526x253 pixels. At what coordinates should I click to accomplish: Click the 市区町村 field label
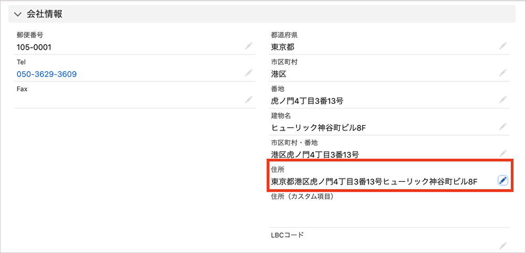coord(284,62)
